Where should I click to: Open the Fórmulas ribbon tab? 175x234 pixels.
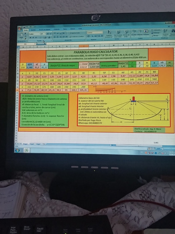tap(56, 29)
